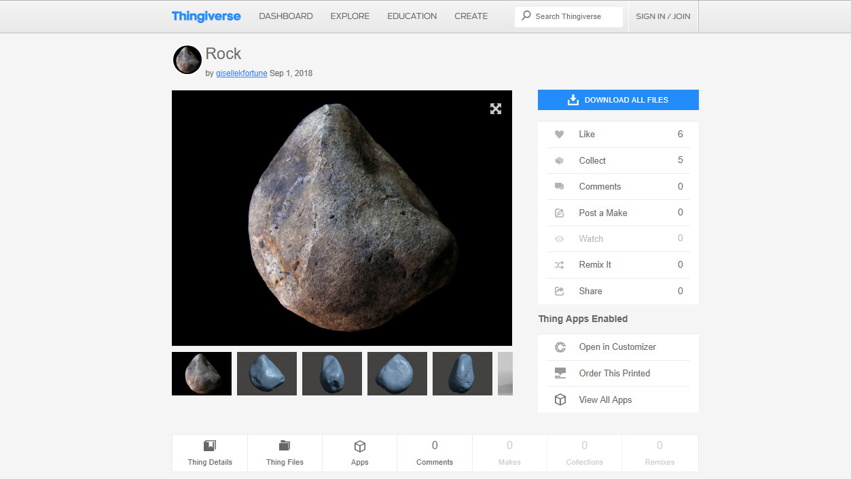The height and width of the screenshot is (479, 851).
Task: Switch to the Thing Files tab
Action: (x=285, y=453)
